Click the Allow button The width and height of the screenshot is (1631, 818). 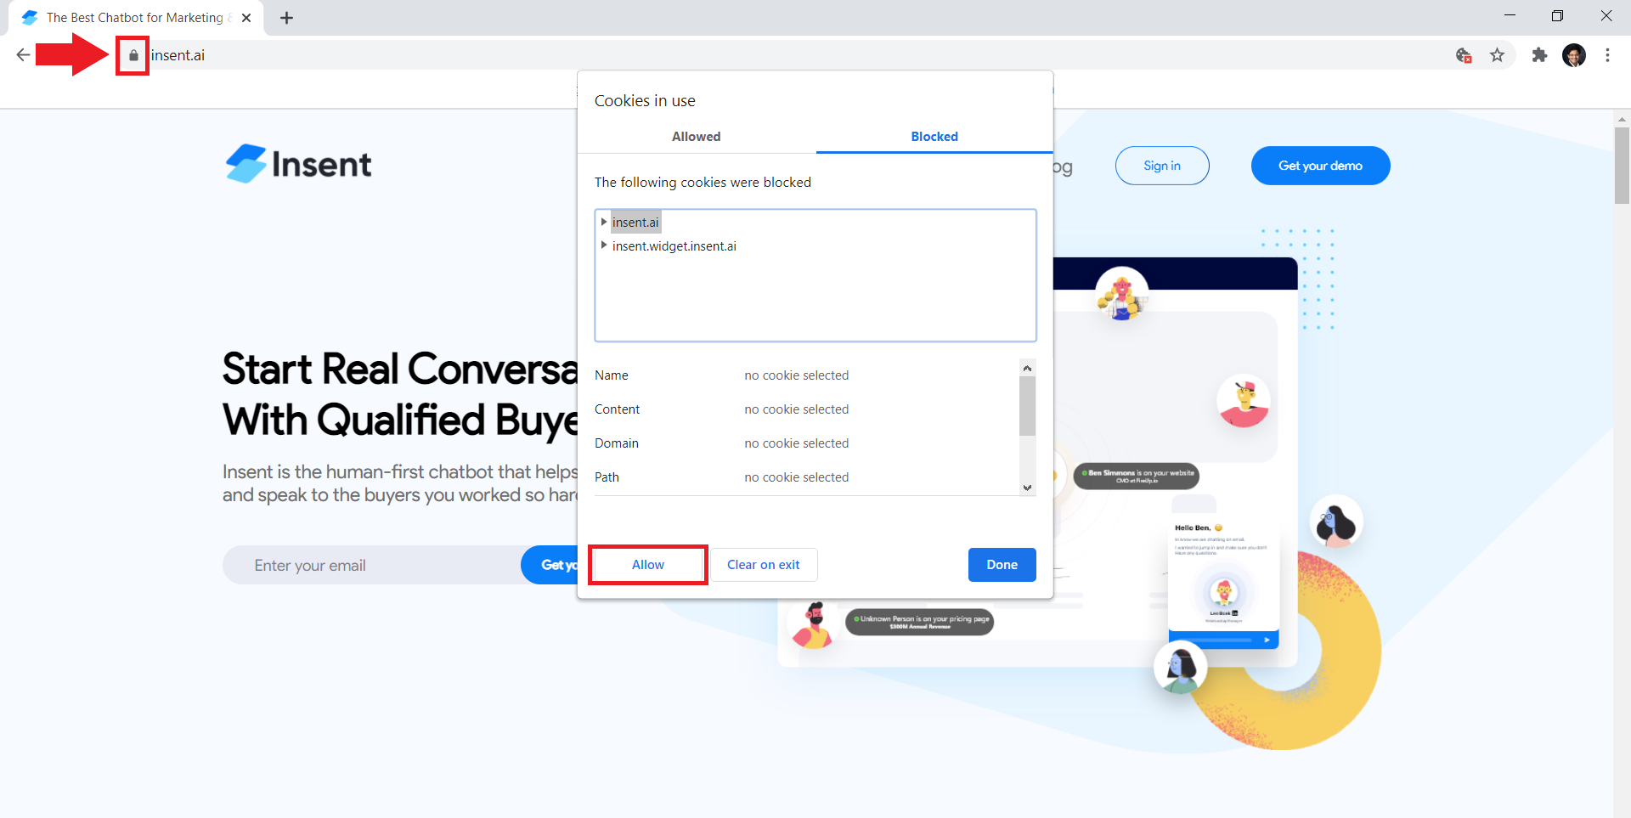tap(648, 565)
